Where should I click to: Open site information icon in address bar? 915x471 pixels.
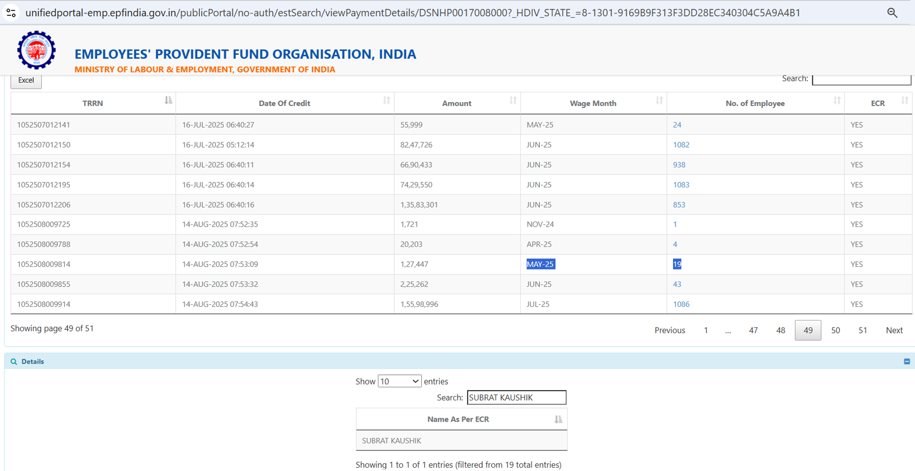coord(11,12)
